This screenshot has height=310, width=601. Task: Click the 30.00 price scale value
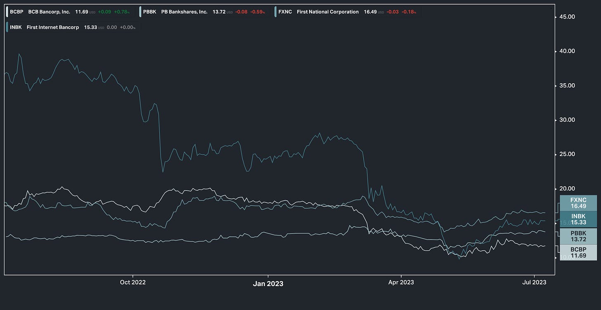pyautogui.click(x=568, y=120)
